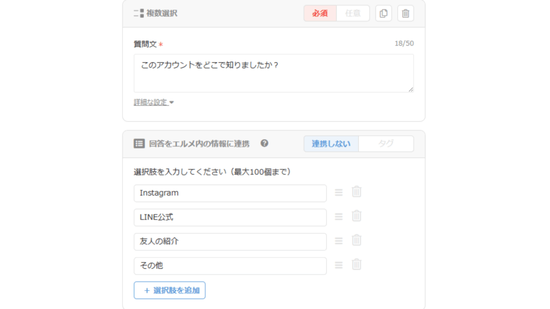
Task: Delete the その他 option
Action: (357, 264)
